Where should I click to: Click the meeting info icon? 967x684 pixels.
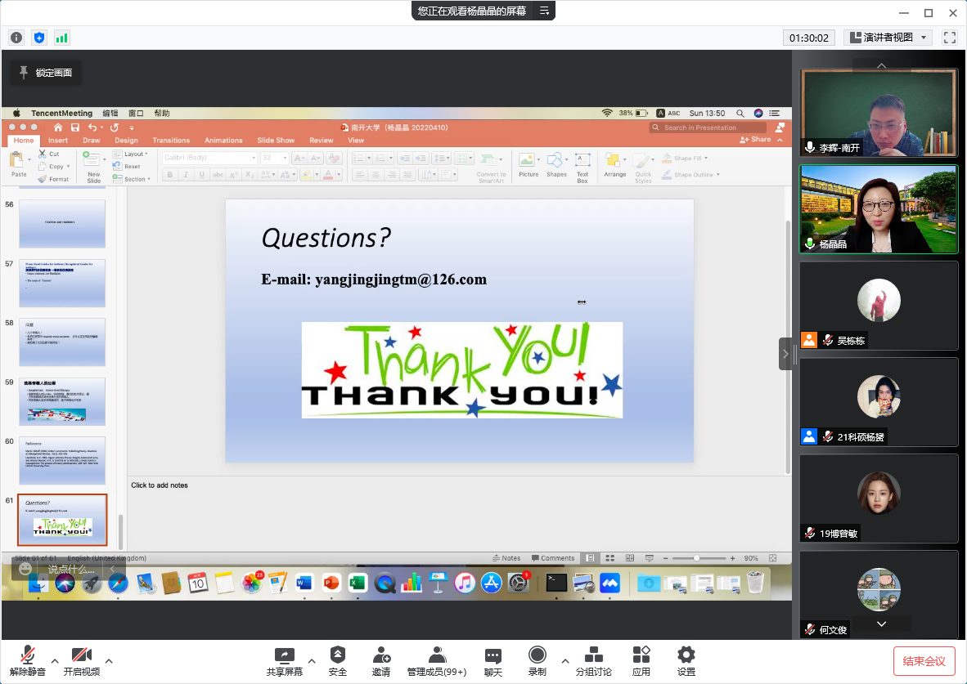coord(16,38)
